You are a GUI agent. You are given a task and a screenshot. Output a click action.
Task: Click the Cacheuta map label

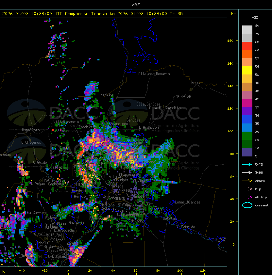56,184
